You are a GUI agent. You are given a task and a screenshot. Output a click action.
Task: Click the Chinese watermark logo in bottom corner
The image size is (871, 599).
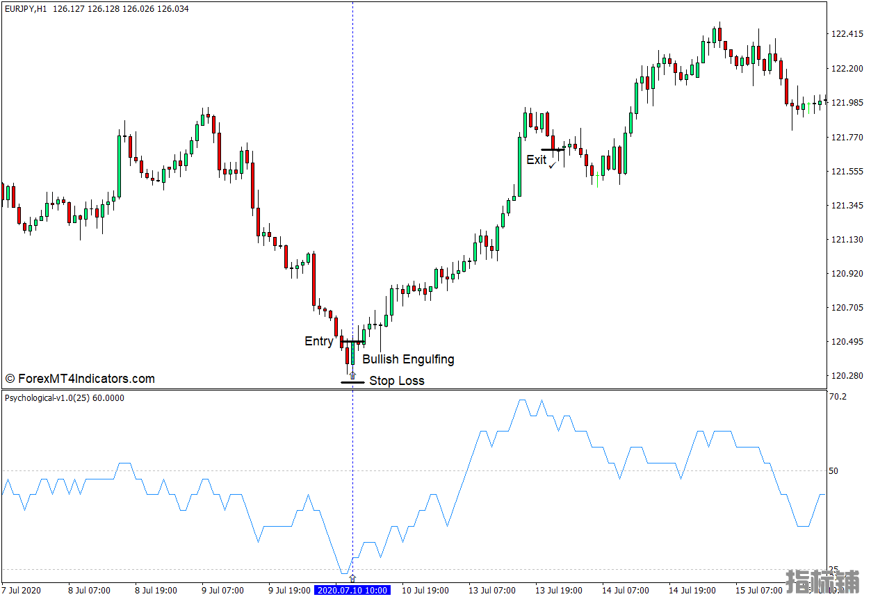click(822, 582)
